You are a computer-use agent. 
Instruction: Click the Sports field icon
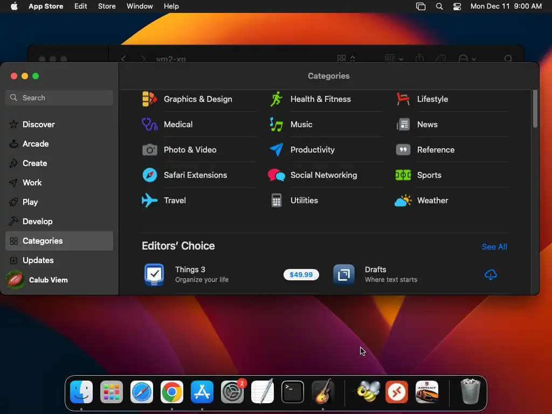click(403, 175)
